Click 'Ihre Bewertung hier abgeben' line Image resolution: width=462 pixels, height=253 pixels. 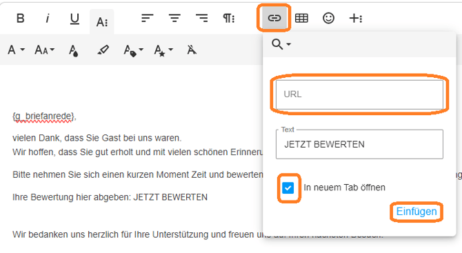pyautogui.click(x=110, y=197)
